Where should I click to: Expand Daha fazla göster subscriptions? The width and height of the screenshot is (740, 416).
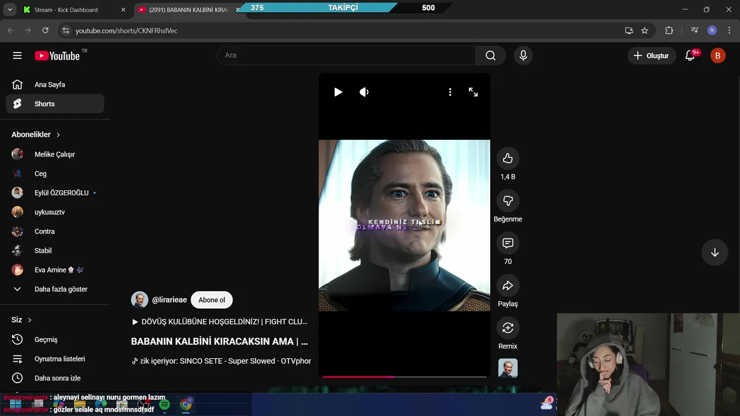(55, 289)
